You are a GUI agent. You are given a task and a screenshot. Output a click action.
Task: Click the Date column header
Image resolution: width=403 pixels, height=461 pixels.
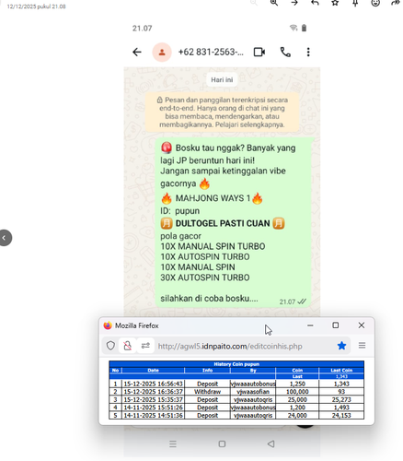pyautogui.click(x=154, y=371)
